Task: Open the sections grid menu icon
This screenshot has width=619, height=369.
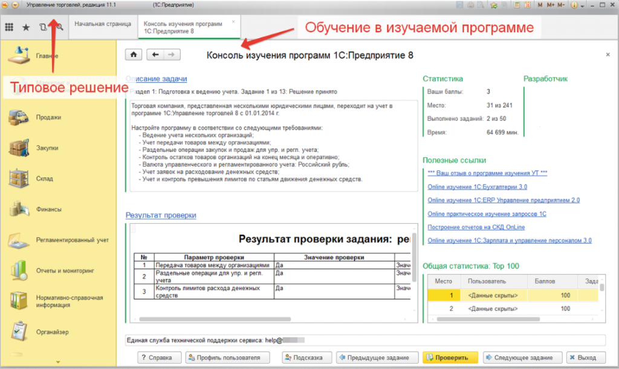Action: click(9, 27)
